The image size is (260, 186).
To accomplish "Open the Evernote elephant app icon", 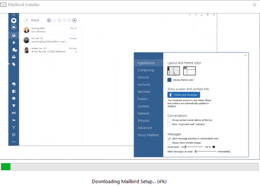I will (14, 84).
